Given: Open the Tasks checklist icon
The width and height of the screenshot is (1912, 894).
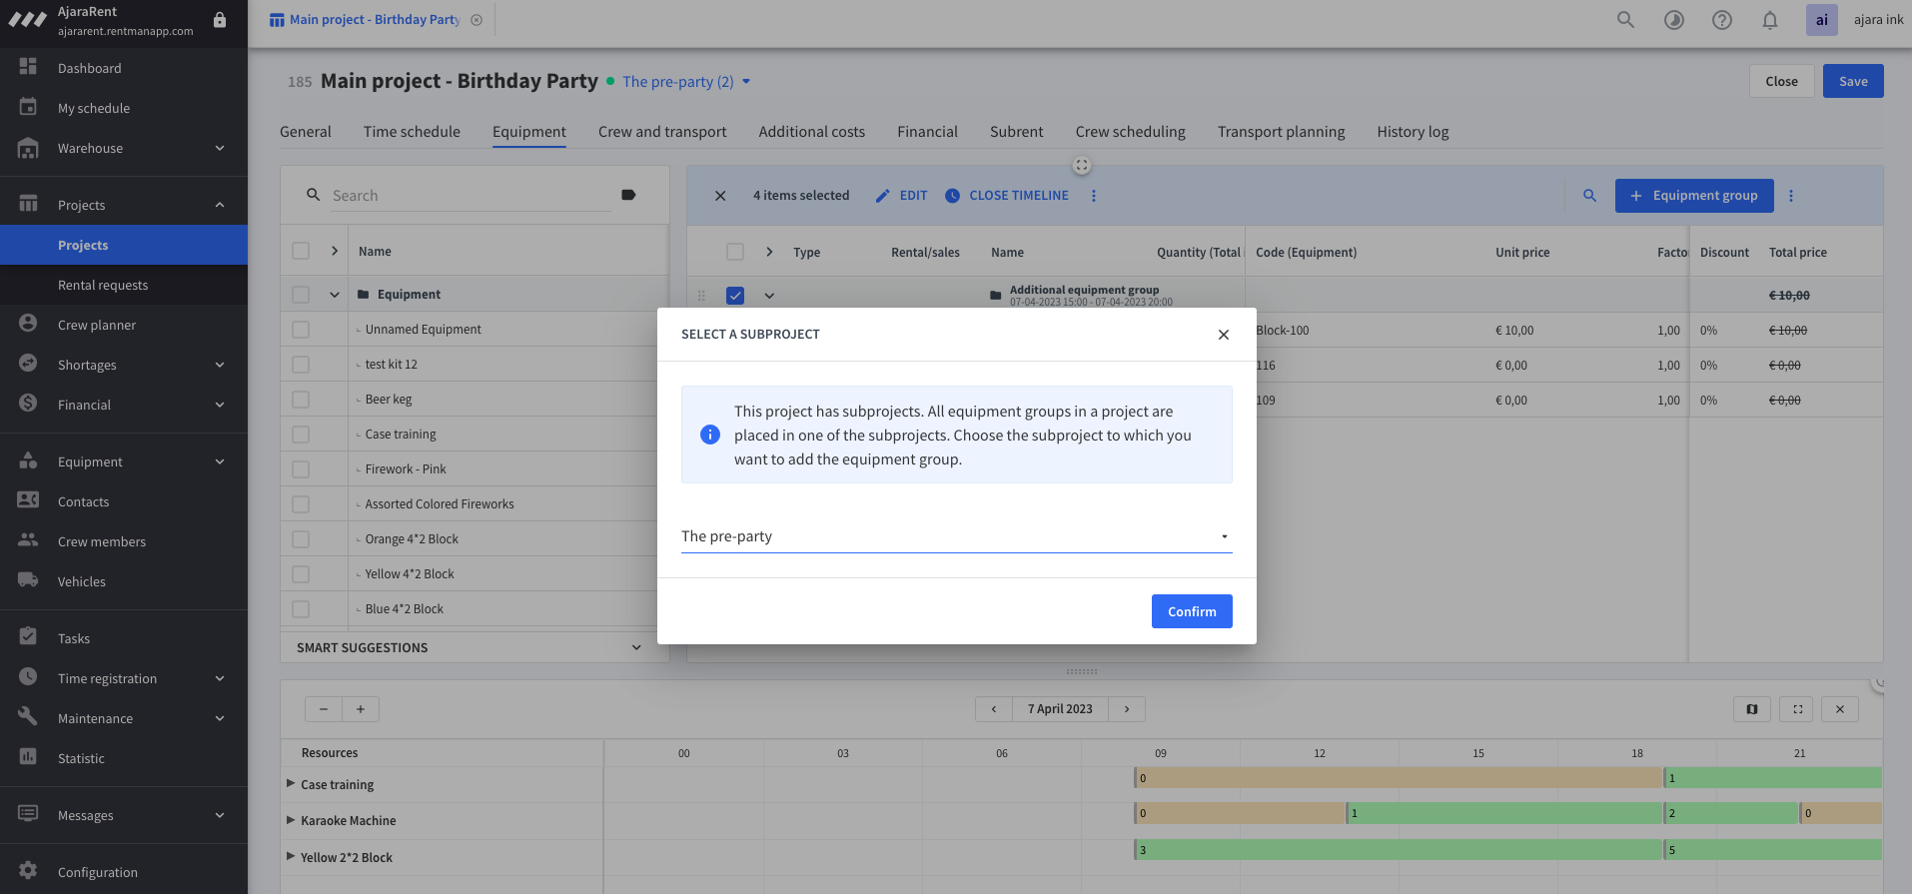Looking at the screenshot, I should coord(28,637).
